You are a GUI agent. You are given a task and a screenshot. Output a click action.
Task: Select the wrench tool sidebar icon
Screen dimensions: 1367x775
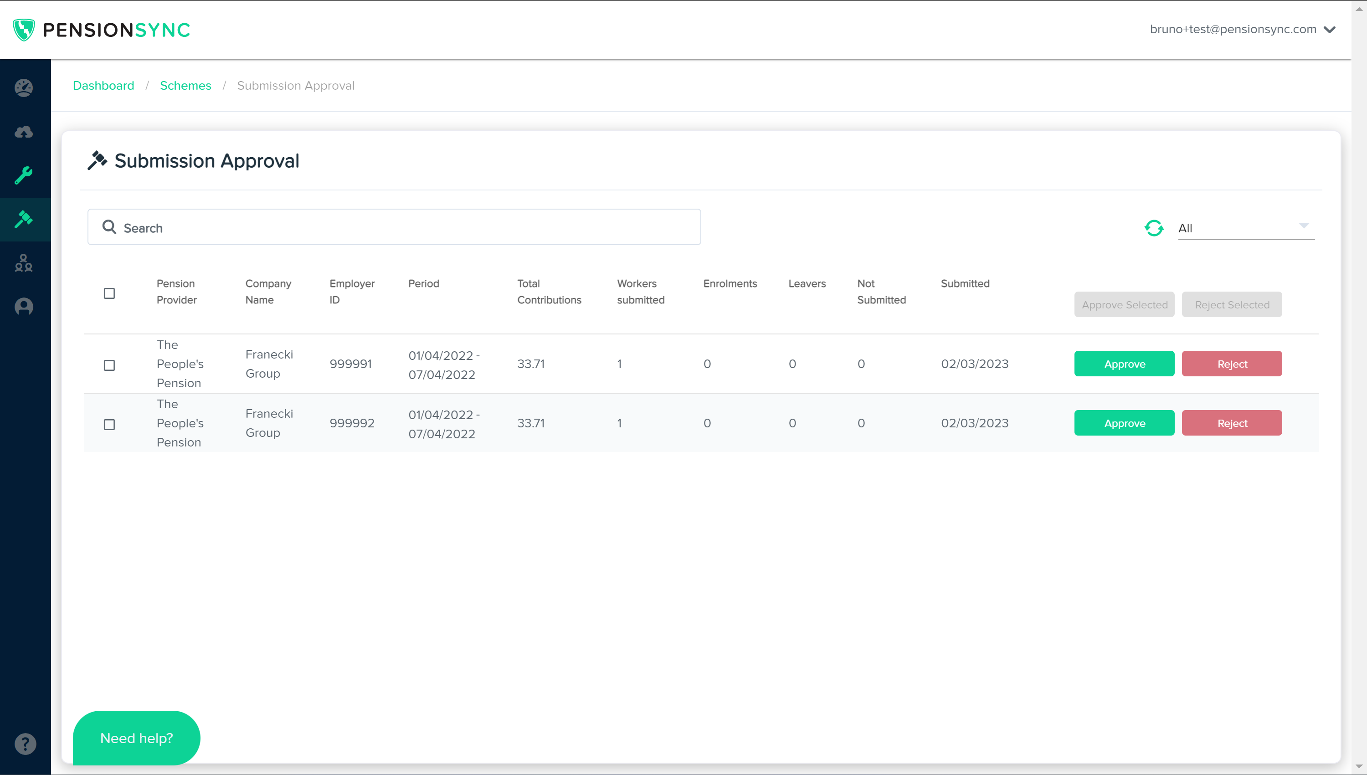(x=24, y=175)
